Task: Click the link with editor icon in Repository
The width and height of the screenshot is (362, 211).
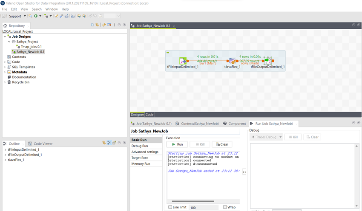Action: [x=97, y=25]
